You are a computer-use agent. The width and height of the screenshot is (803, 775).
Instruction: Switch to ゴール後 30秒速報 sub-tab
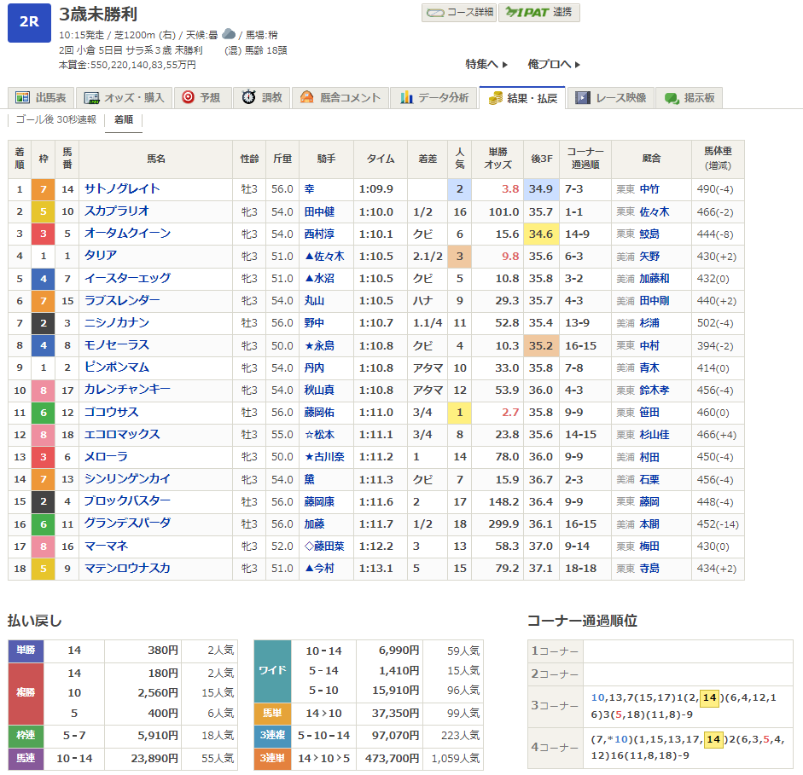56,120
